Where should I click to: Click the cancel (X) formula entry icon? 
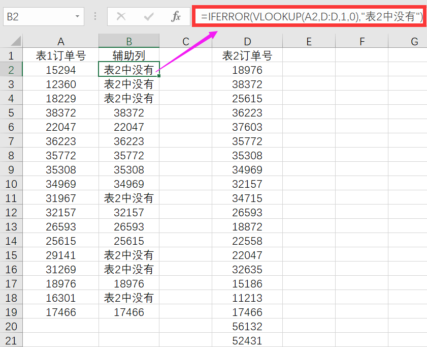pos(121,17)
